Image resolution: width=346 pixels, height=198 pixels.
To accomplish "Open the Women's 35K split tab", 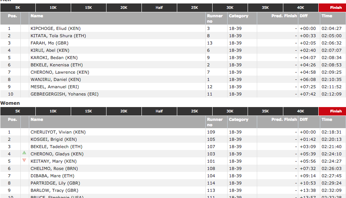I will (265, 111).
